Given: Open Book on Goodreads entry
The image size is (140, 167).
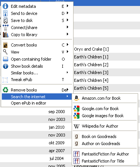Looking at the screenshot, I should [x=105, y=137].
